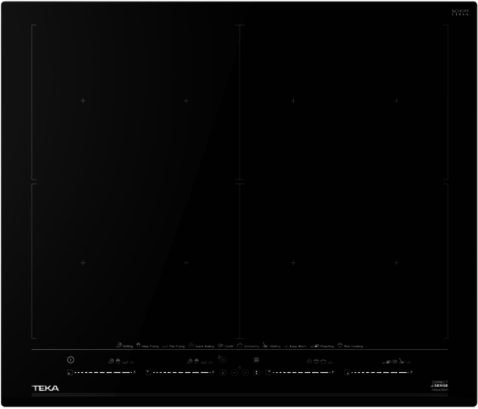478x409 pixels.
Task: Tap the Direct Sense logo badge
Action: [x=442, y=386]
